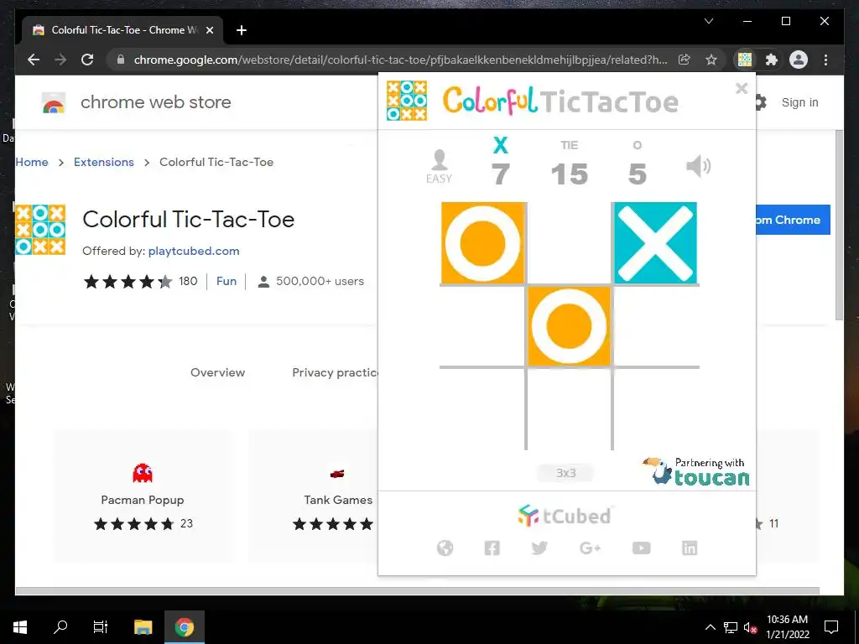Switch player mode using the EASY icon

pos(439,167)
